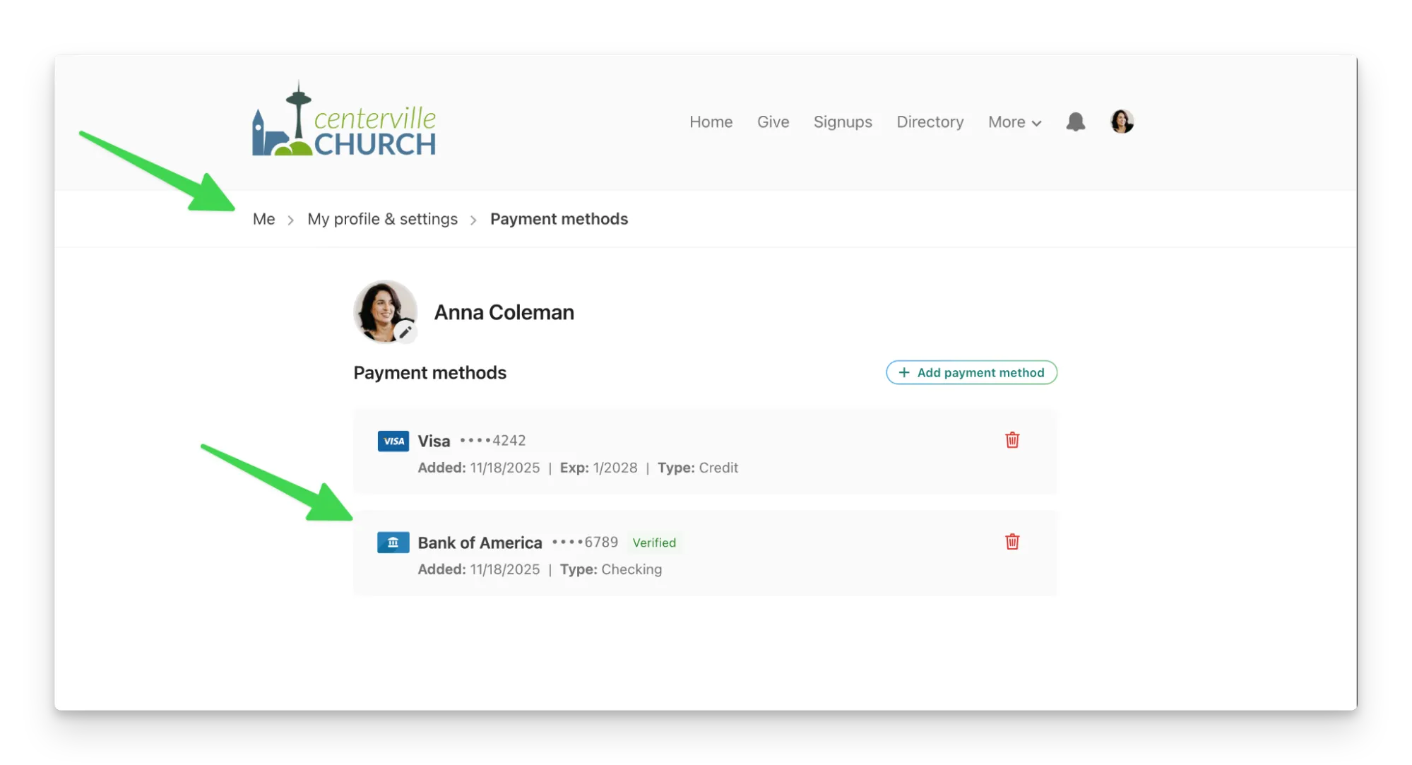Screen dimensions: 1412x765
Task: Click Anna Coleman's profile picture thumbnail
Action: 385,312
